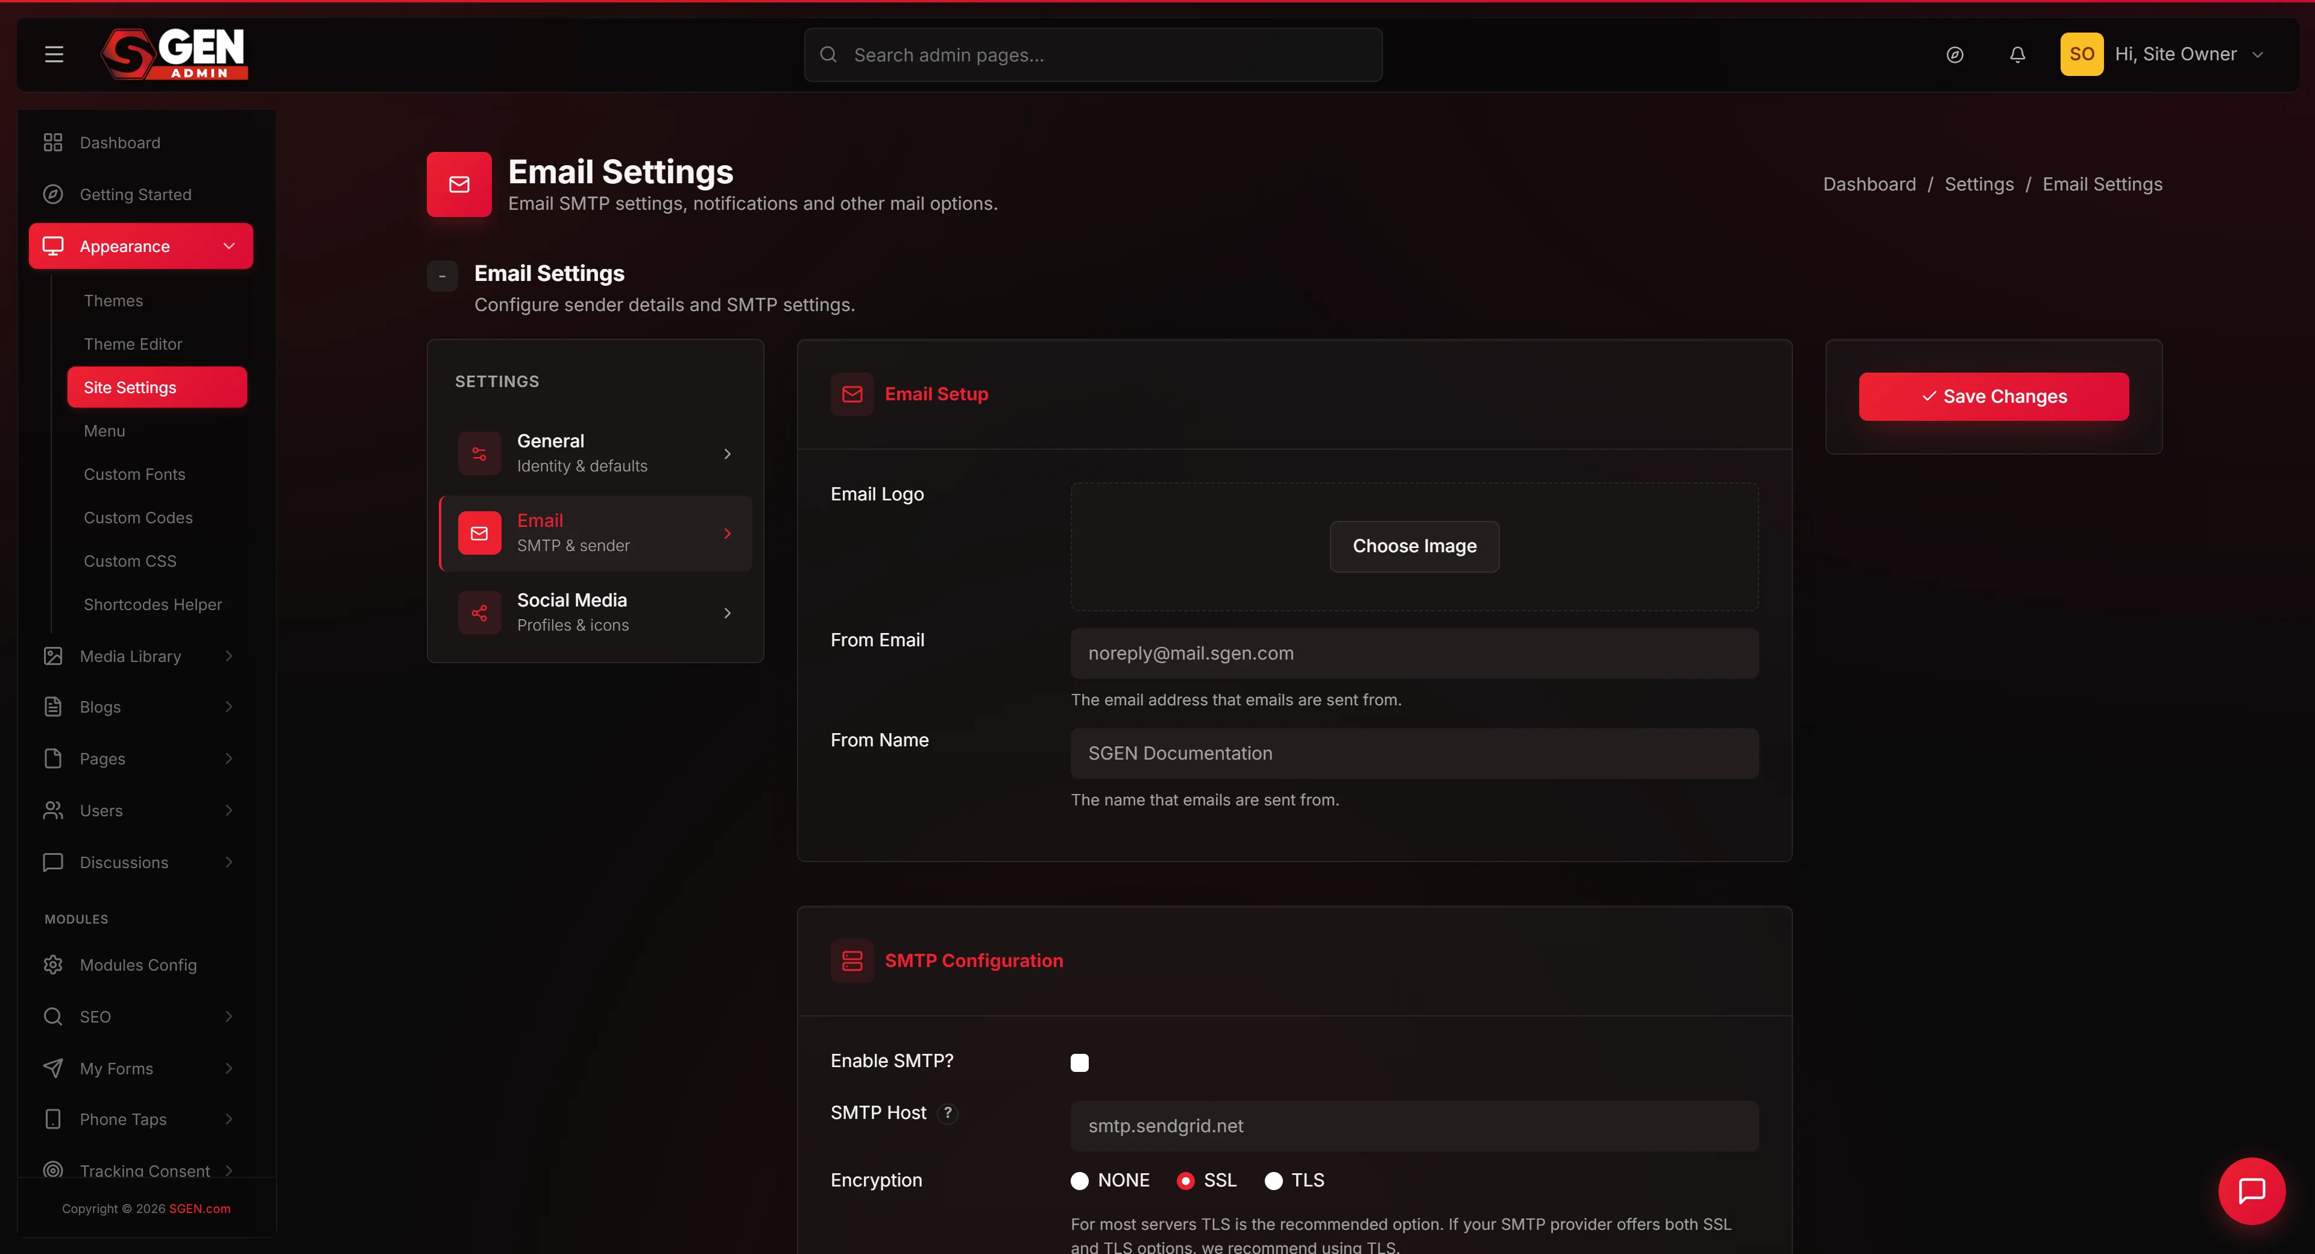The width and height of the screenshot is (2315, 1254).
Task: Select the Users people icon
Action: click(x=53, y=810)
